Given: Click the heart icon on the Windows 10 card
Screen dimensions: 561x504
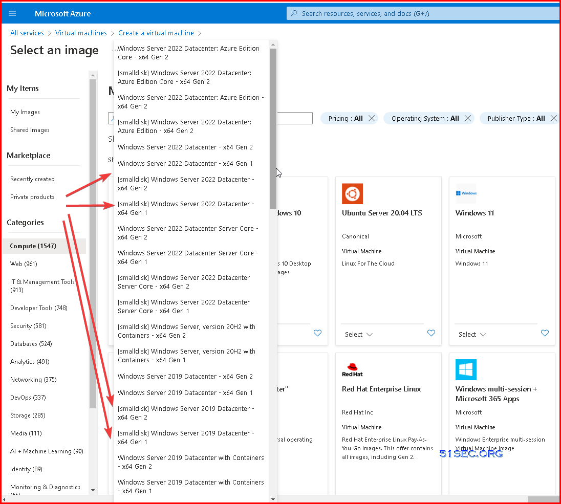Looking at the screenshot, I should 317,333.
